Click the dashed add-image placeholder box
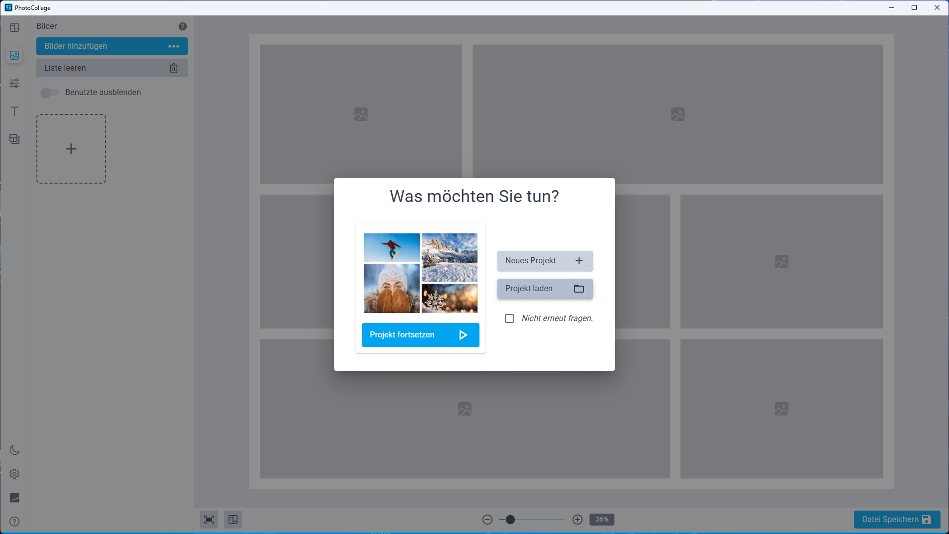The image size is (949, 534). pyautogui.click(x=71, y=149)
